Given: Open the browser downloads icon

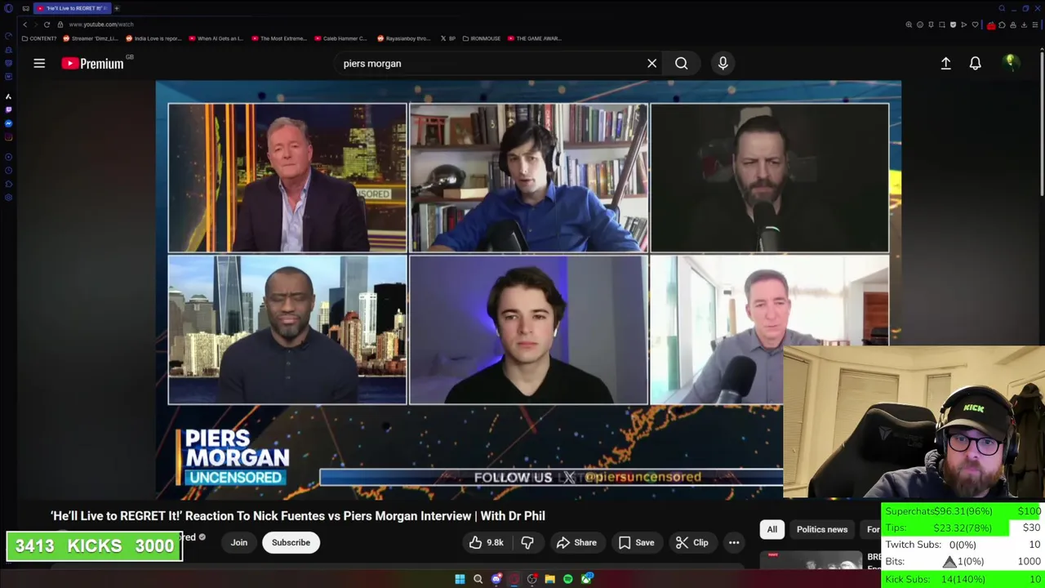Looking at the screenshot, I should tap(1024, 24).
